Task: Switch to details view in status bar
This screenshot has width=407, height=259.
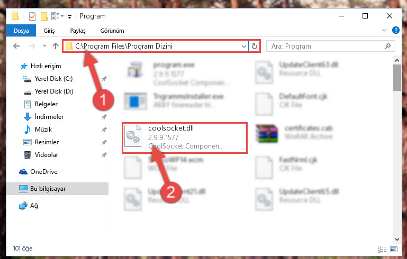Action: [x=382, y=249]
